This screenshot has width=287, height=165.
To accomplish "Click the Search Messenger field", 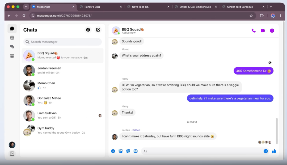I will coord(63,42).
